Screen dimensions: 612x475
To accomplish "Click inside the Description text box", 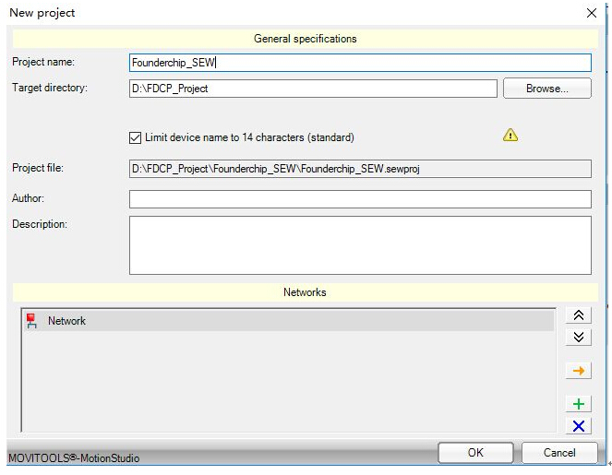I will [x=360, y=244].
